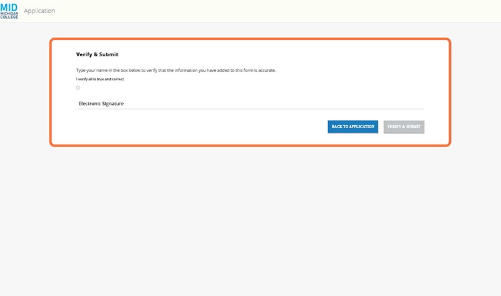Click the 'MICHIGAN COLLEGE' text in the logo
Viewport: 501px width, 296px height.
coord(9,14)
